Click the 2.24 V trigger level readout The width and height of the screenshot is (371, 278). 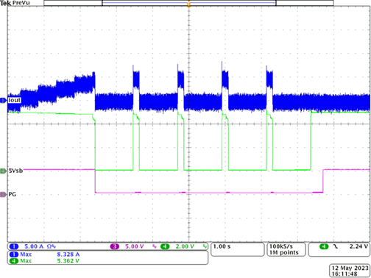pyautogui.click(x=358, y=246)
